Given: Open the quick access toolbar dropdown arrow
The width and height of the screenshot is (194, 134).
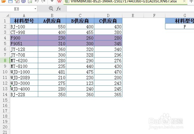Looking at the screenshot, I should 52,1.
